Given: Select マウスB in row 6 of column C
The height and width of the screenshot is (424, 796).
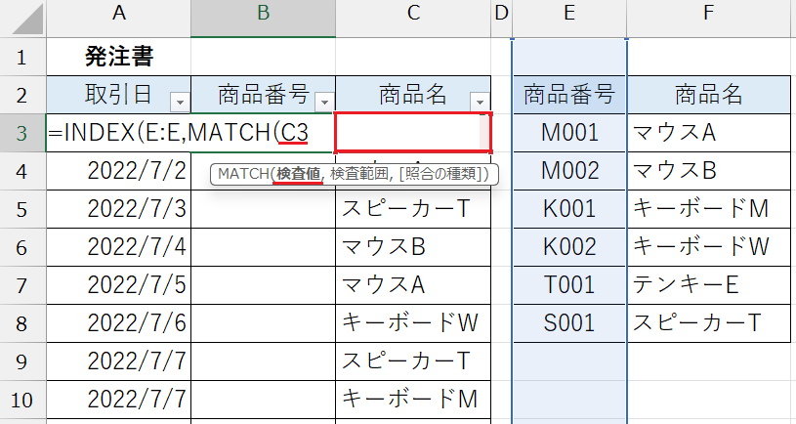Looking at the screenshot, I should [413, 247].
